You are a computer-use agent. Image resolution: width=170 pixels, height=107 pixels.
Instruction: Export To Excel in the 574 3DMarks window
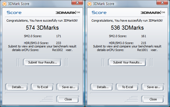(42, 87)
